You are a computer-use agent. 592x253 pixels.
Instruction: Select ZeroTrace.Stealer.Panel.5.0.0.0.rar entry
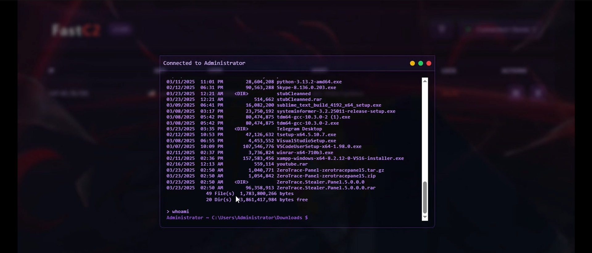coord(271,188)
